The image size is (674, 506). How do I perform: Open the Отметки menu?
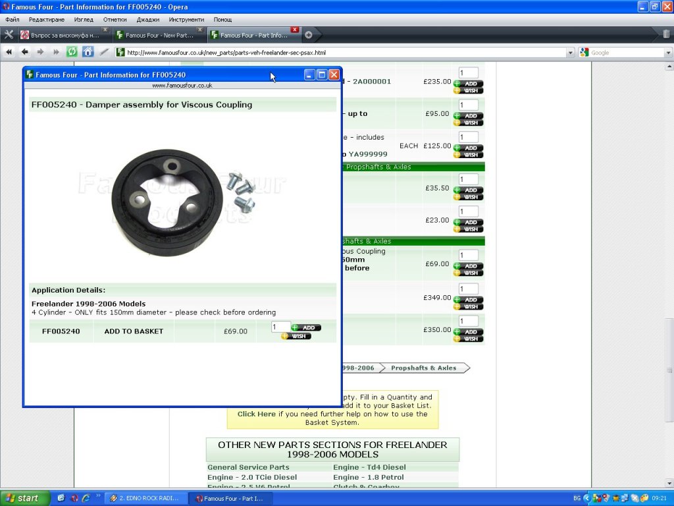pyautogui.click(x=115, y=20)
